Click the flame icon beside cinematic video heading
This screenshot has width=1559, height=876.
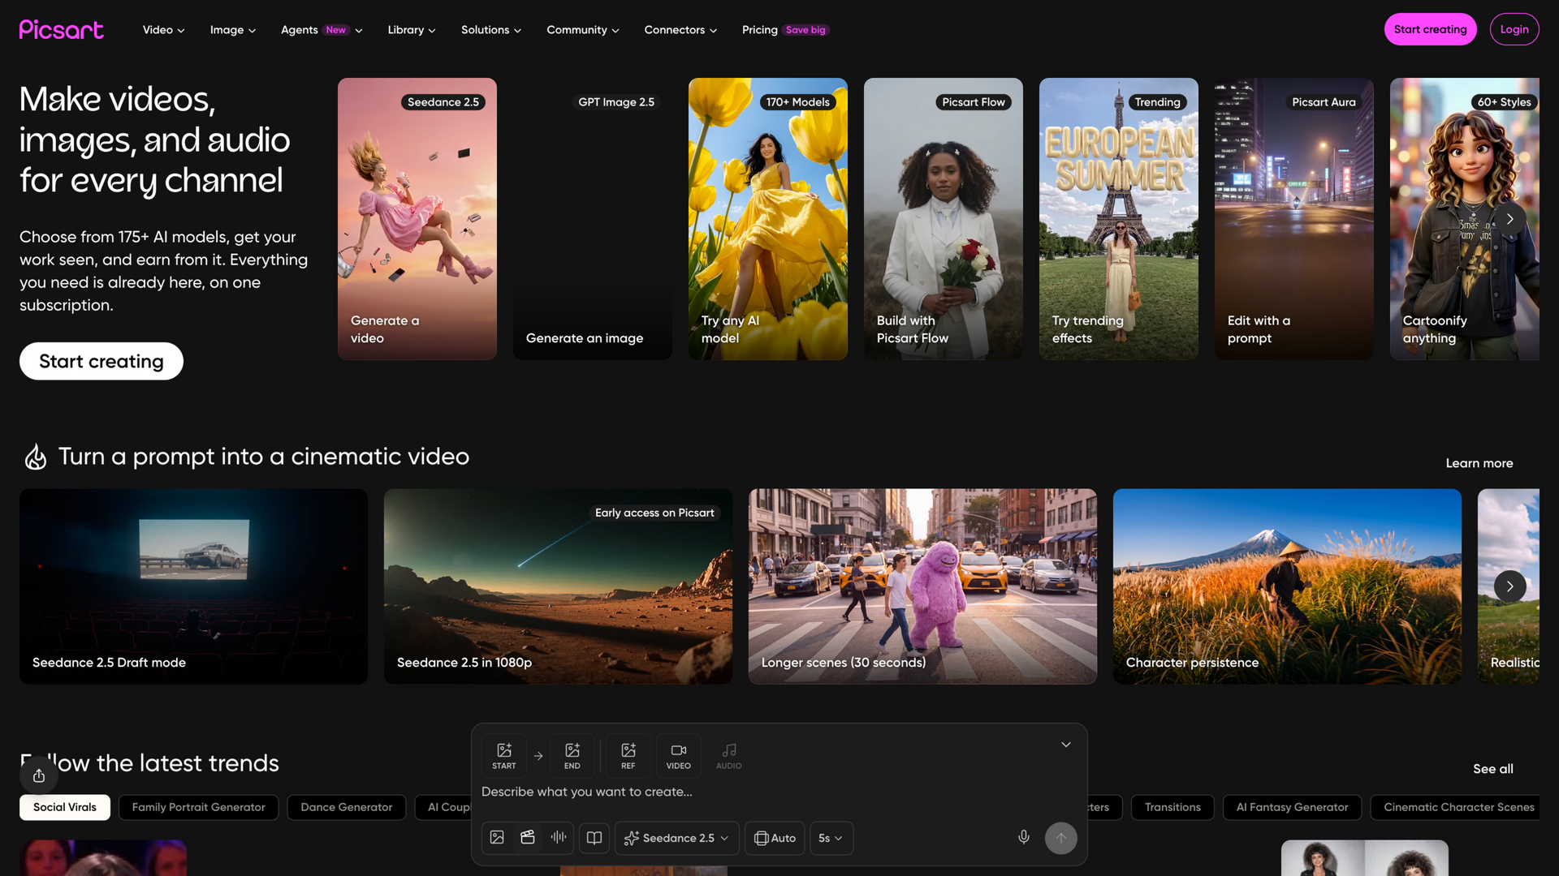(36, 457)
